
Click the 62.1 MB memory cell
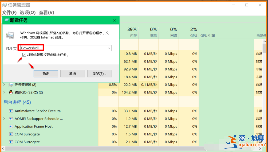[x=129, y=61]
